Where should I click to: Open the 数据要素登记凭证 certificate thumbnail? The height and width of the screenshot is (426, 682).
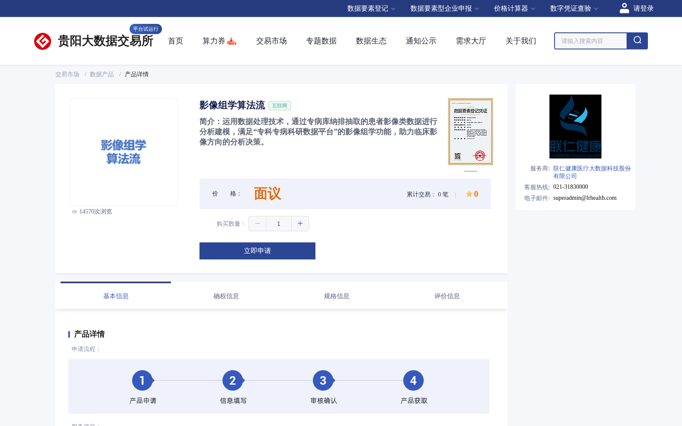tap(471, 132)
